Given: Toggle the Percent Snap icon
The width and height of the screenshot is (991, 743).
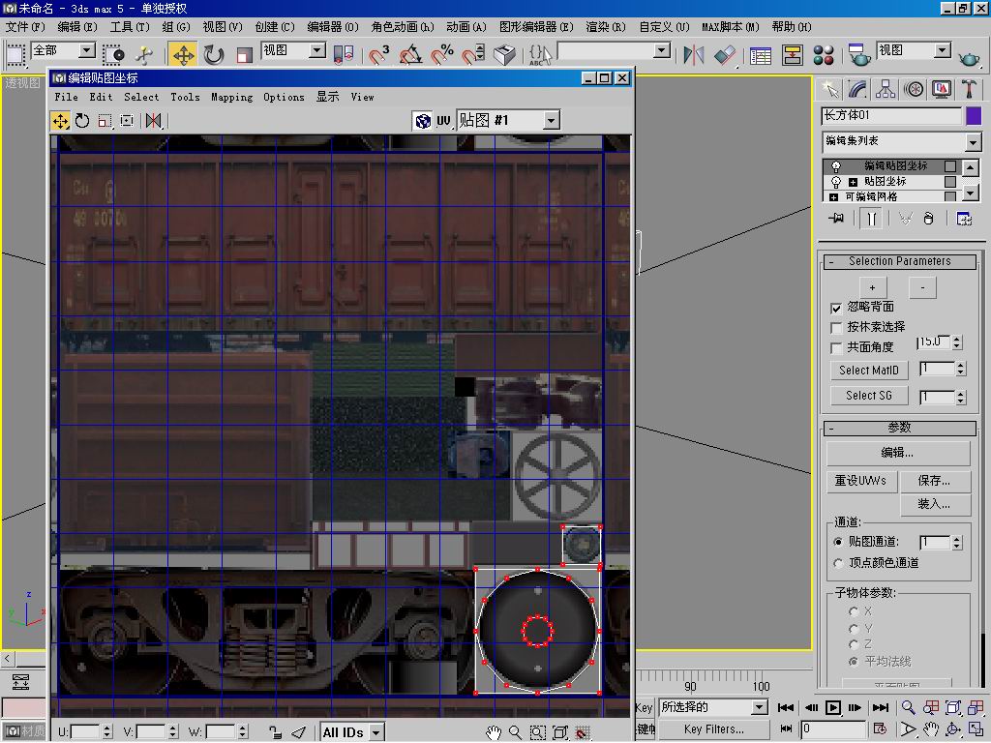Looking at the screenshot, I should coord(442,54).
